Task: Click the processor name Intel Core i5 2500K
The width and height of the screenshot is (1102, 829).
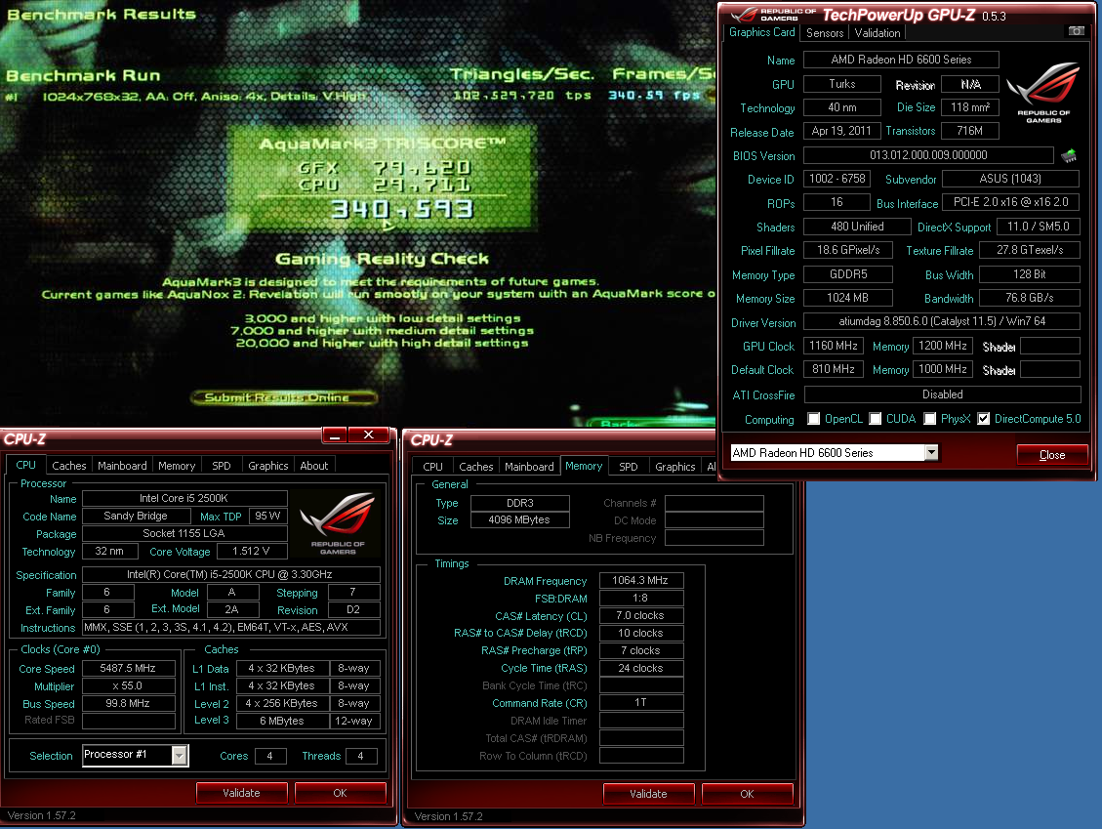Action: coord(184,499)
